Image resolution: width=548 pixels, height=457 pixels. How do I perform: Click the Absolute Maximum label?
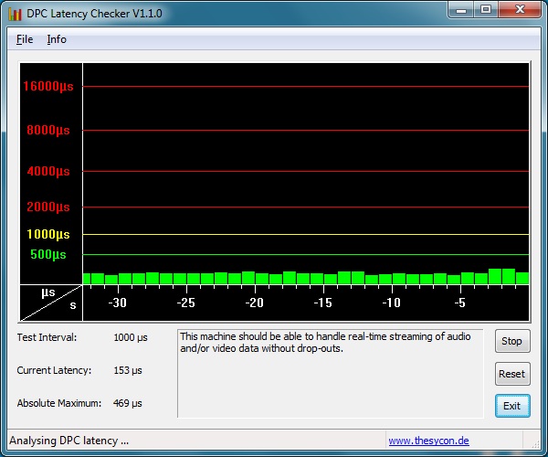pyautogui.click(x=59, y=403)
